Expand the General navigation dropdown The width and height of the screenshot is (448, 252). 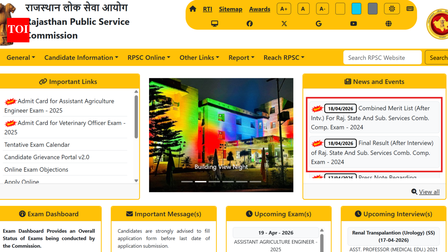[x=20, y=57]
